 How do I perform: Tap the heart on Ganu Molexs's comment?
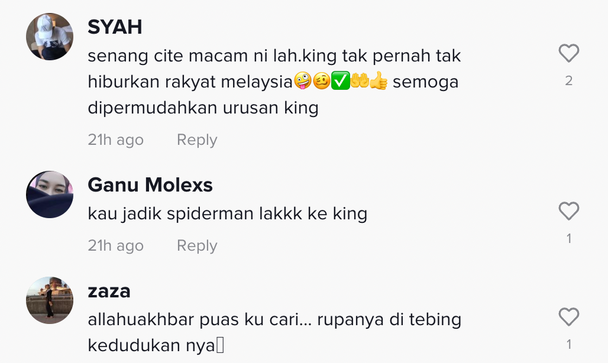pyautogui.click(x=568, y=212)
